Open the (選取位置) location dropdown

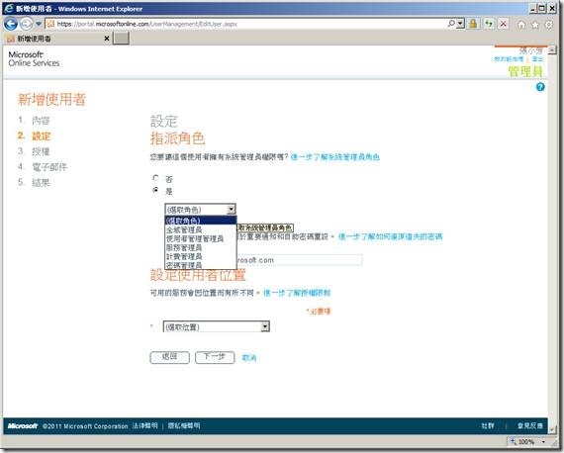coord(216,326)
